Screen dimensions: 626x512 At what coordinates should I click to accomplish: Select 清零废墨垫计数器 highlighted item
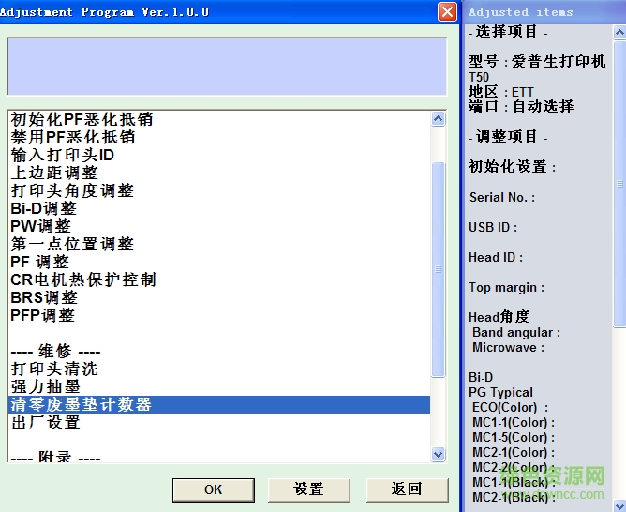tap(218, 404)
